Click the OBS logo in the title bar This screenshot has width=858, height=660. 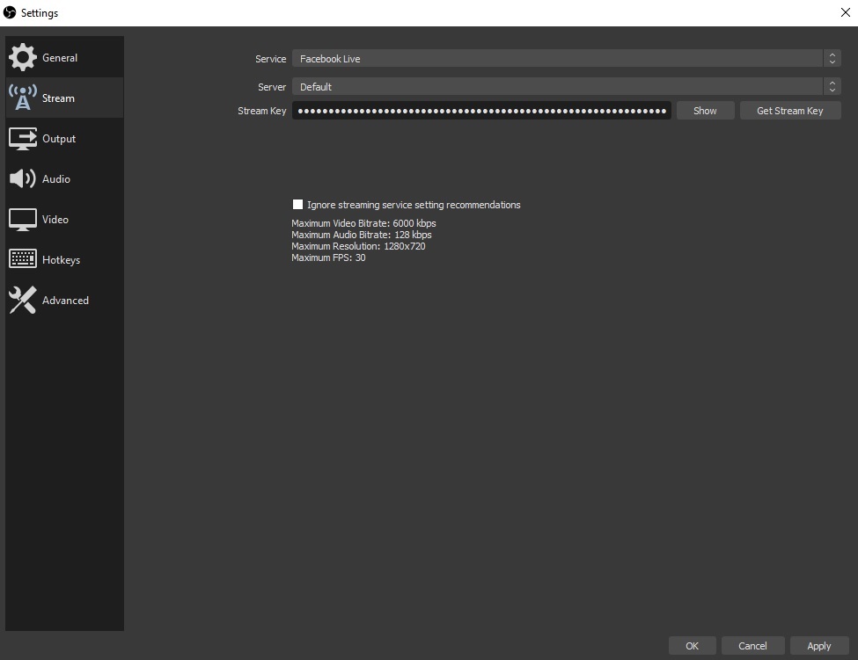10,12
